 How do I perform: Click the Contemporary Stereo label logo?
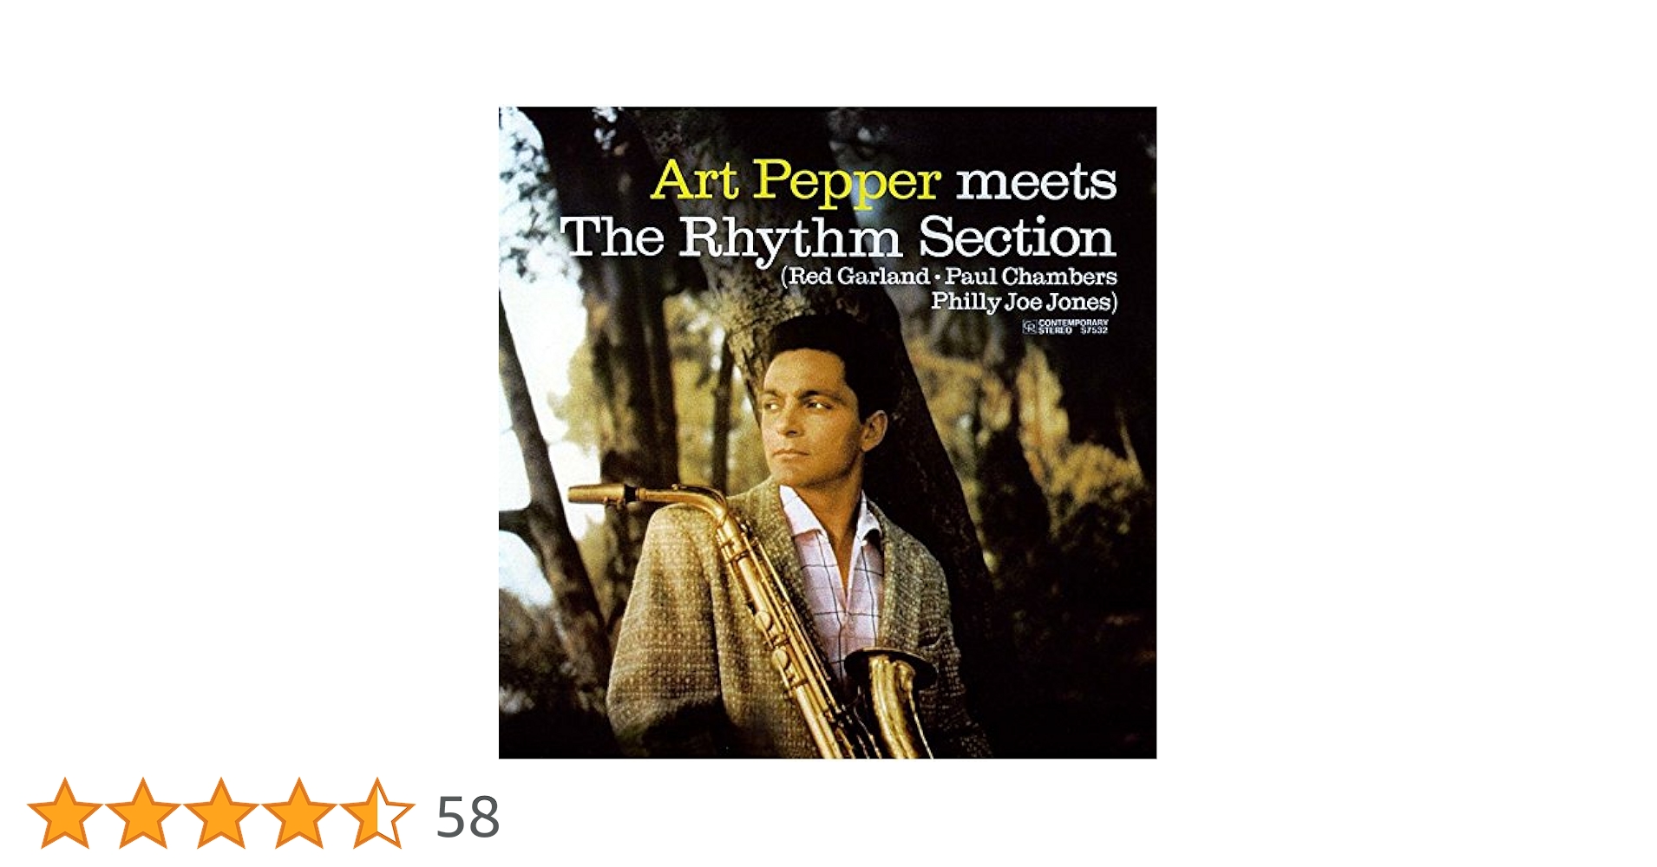[x=1065, y=326]
